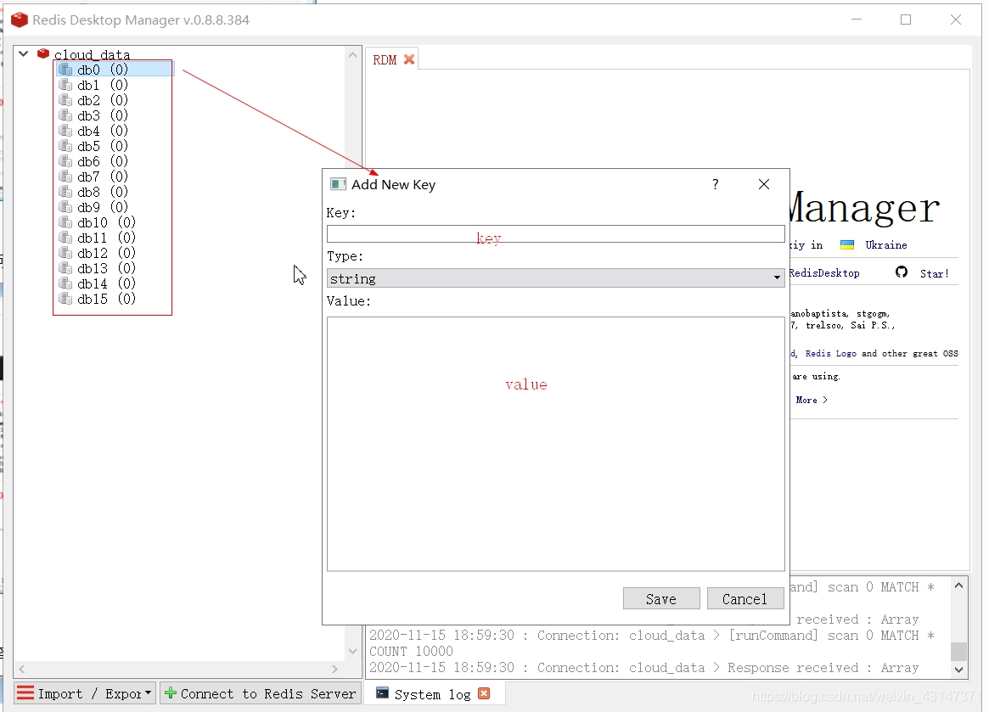
Task: Click the green plus connect icon
Action: (171, 693)
